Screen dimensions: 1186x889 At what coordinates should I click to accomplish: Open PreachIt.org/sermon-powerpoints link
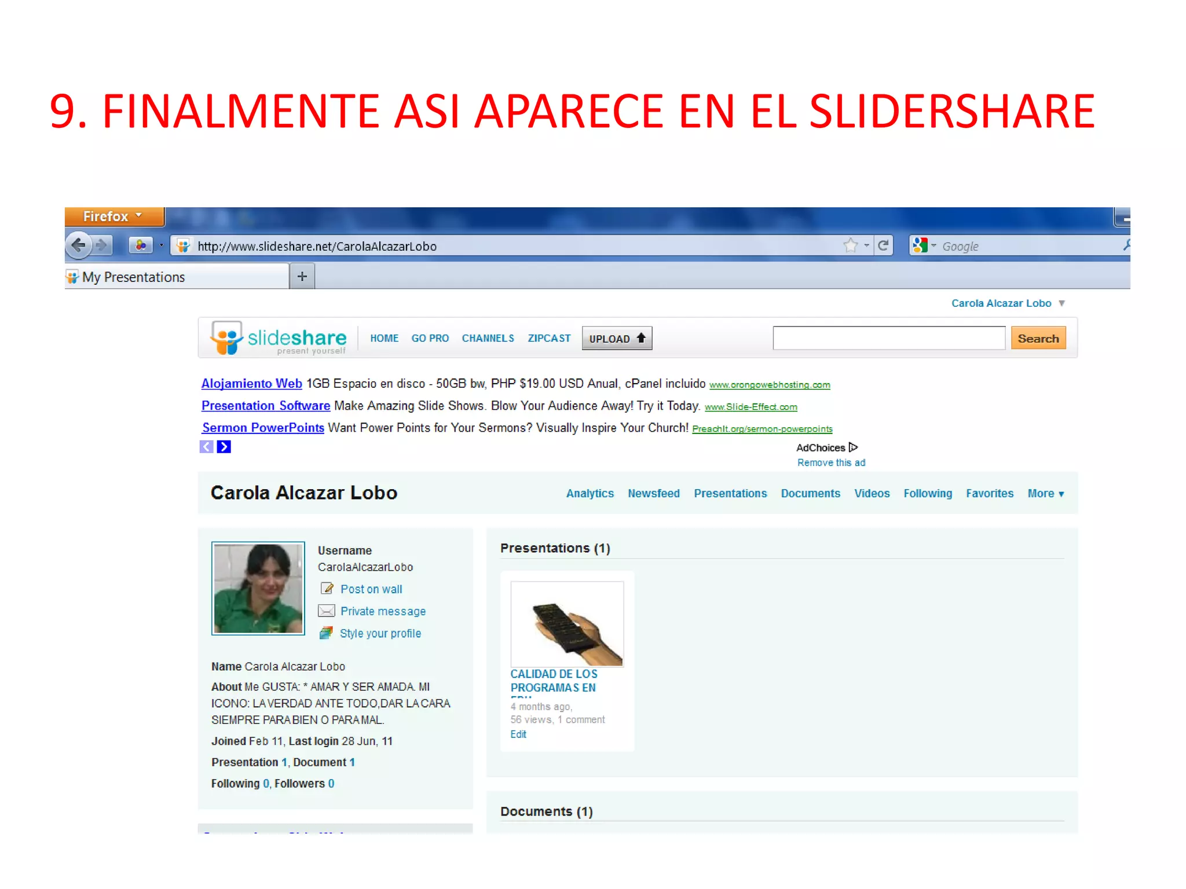762,429
